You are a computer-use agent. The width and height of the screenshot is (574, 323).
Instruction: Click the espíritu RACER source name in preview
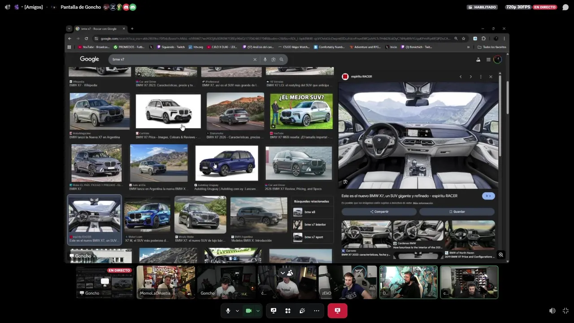[361, 77]
